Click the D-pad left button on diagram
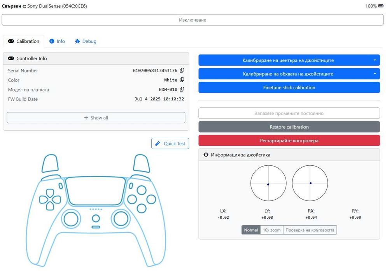 (44, 200)
